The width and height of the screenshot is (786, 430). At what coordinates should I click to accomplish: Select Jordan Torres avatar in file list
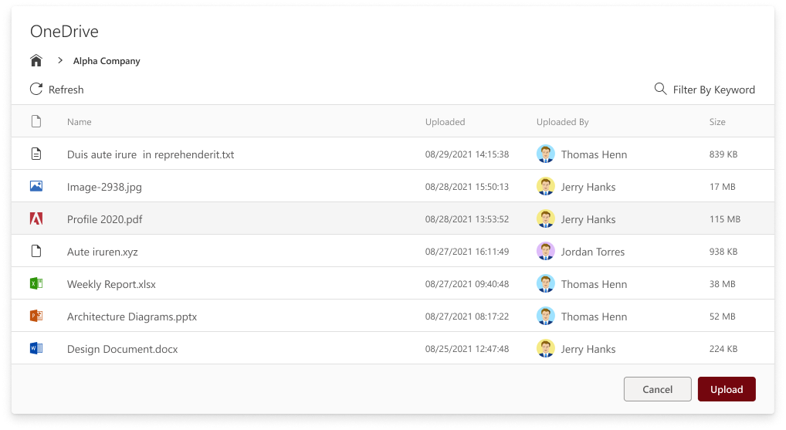pos(546,252)
